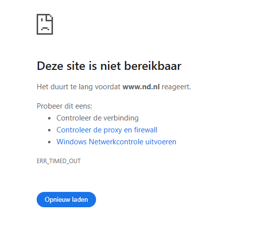Click the word 'bereikbaar' in the heading
Screen dimensions: 256x239
[153, 66]
